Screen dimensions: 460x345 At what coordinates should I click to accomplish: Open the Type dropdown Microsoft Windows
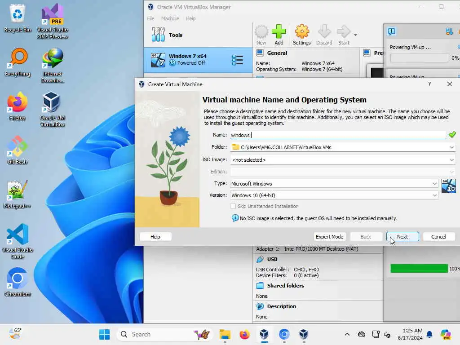click(x=334, y=184)
